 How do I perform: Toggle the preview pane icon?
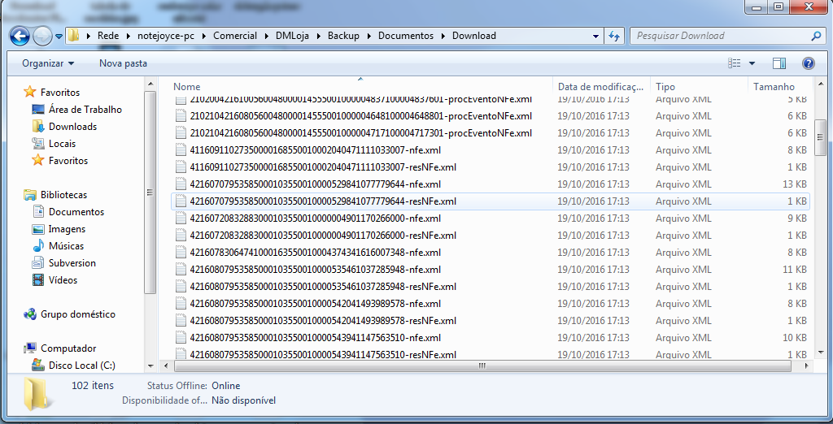(779, 63)
